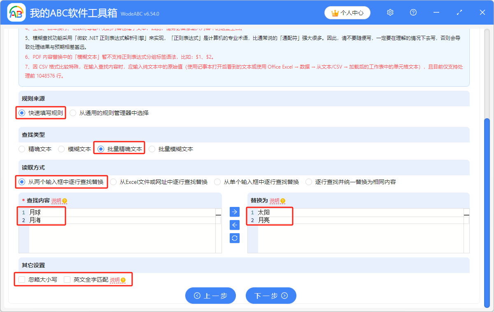494x312 pixels.
Task: Click the 下一步 button
Action: [271, 296]
